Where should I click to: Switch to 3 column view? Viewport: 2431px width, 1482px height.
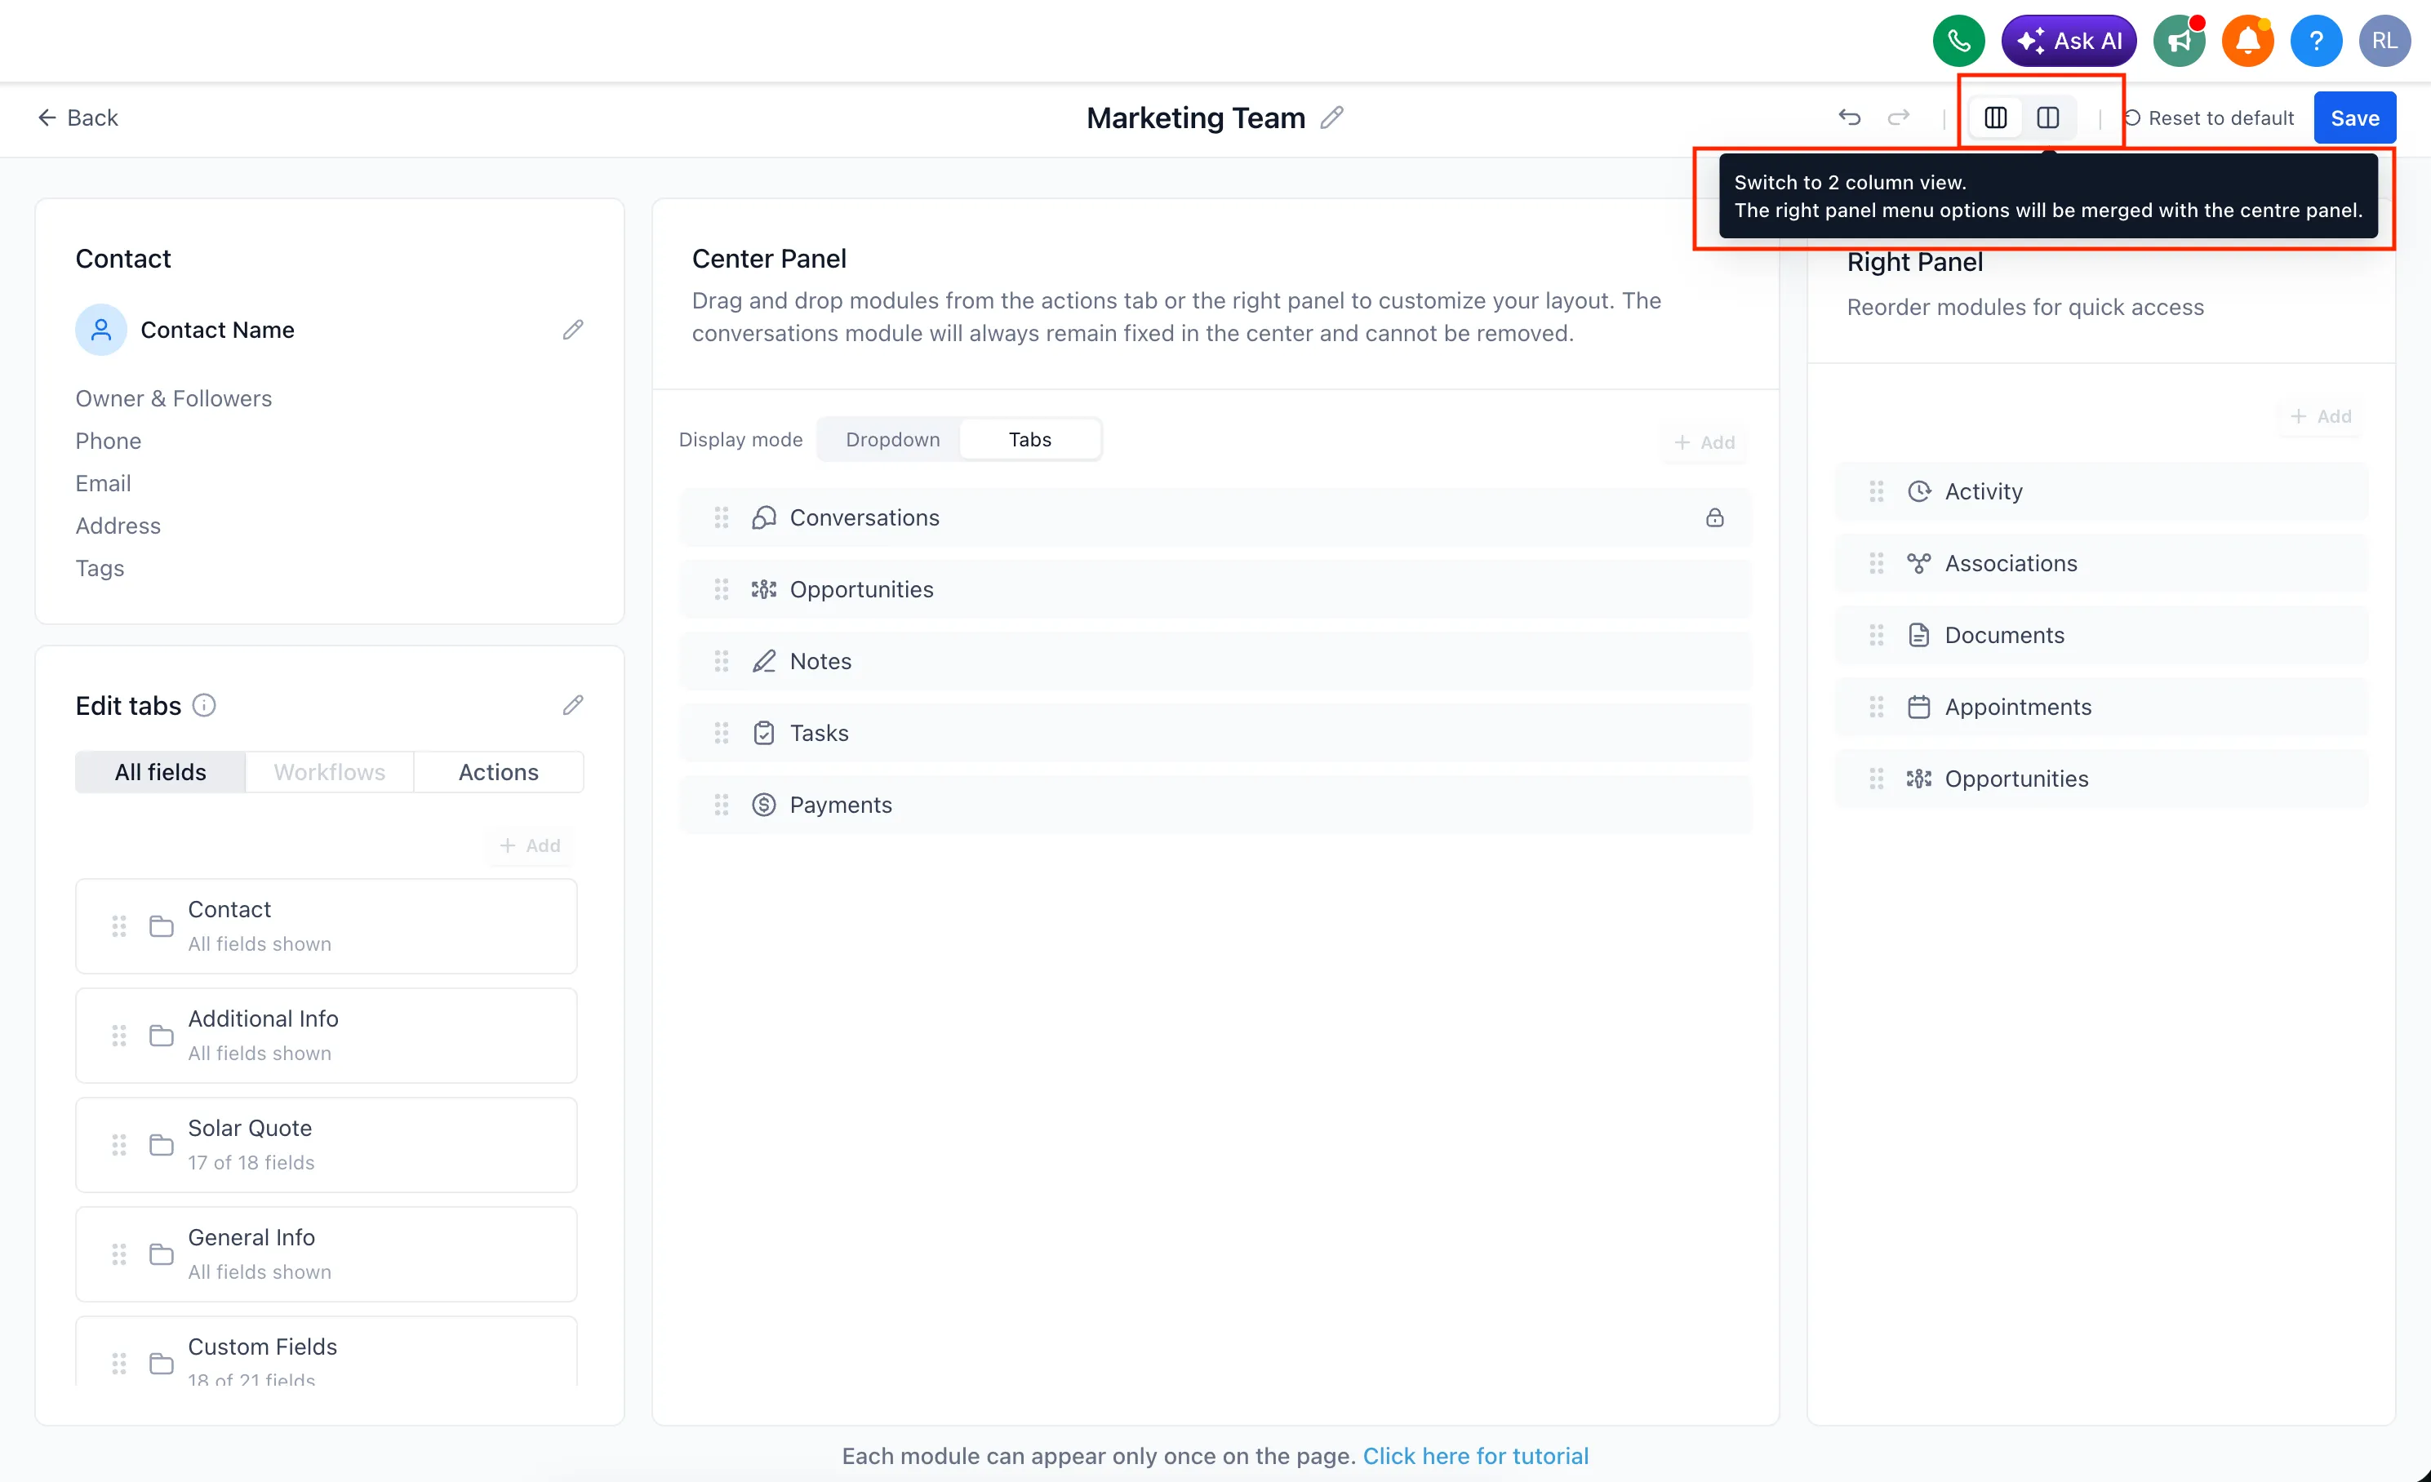pos(1995,117)
